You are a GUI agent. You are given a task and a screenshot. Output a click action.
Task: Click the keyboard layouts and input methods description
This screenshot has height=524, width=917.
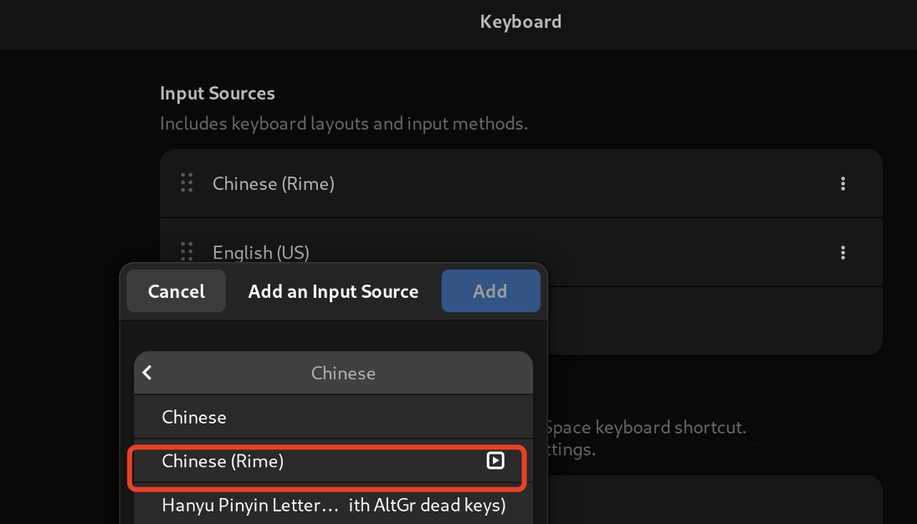click(x=343, y=124)
